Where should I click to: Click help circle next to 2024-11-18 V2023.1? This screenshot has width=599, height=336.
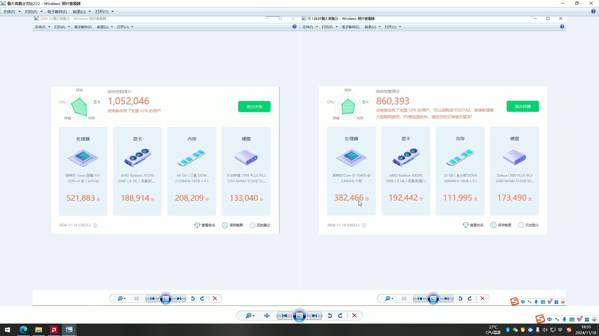tap(95, 226)
